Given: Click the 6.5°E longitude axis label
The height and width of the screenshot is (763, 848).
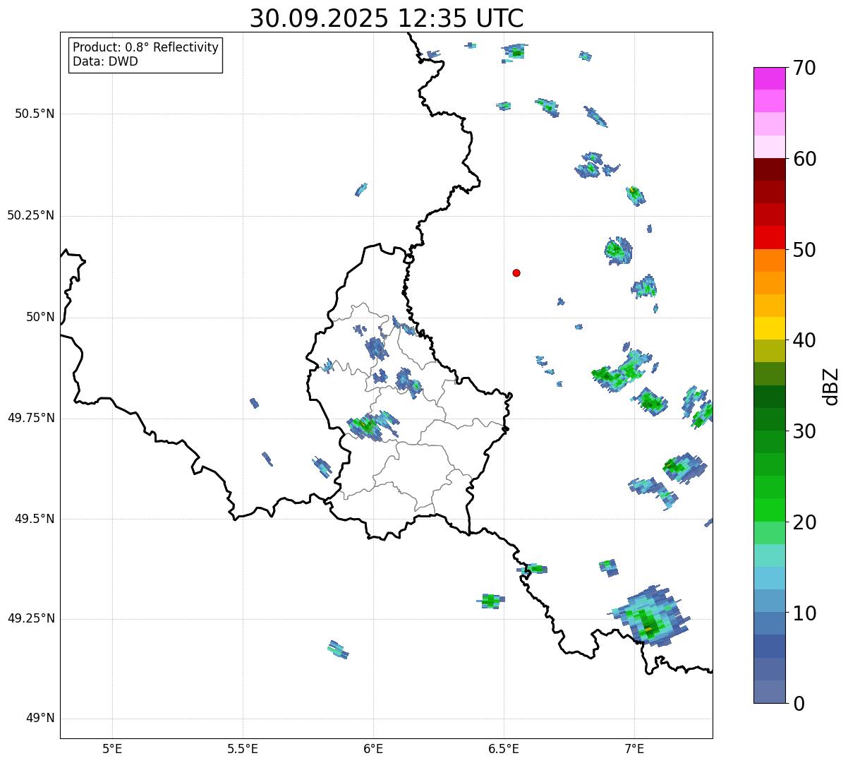Looking at the screenshot, I should pos(504,748).
